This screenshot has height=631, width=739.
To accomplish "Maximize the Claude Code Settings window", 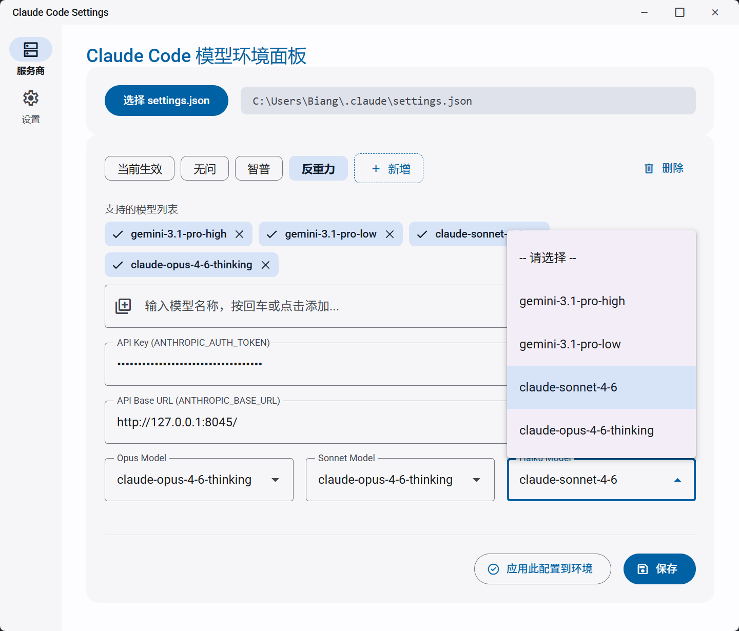I will click(x=679, y=12).
